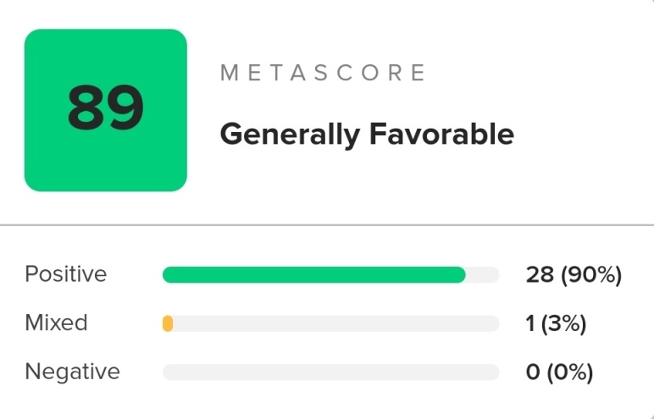This screenshot has width=654, height=419.
Task: Click the green 89 Metascore badge
Action: 105,110
